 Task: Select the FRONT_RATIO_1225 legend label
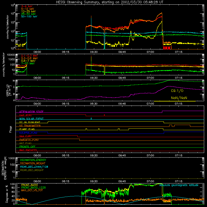tap(34, 188)
